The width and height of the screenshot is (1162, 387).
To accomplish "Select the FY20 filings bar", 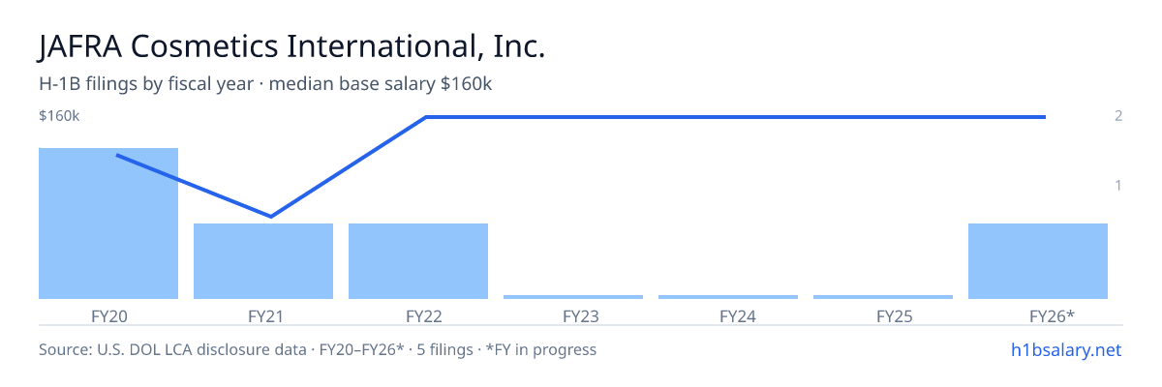I will [x=108, y=223].
